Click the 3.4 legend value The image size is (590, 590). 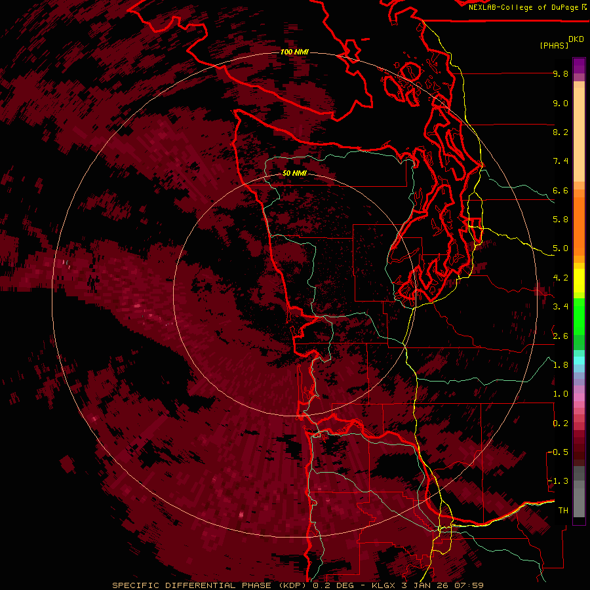[x=560, y=307]
